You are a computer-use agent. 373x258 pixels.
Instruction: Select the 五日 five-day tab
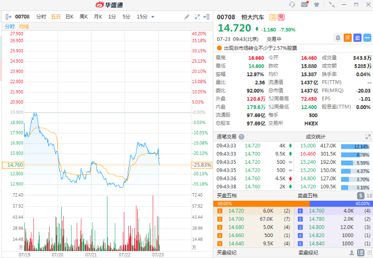55,16
